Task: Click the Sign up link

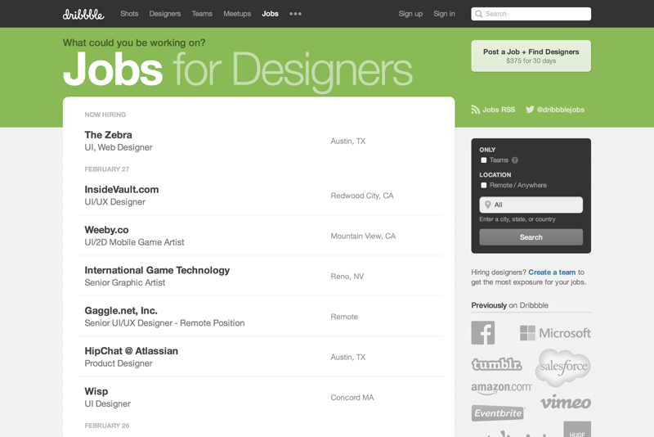Action: 410,14
